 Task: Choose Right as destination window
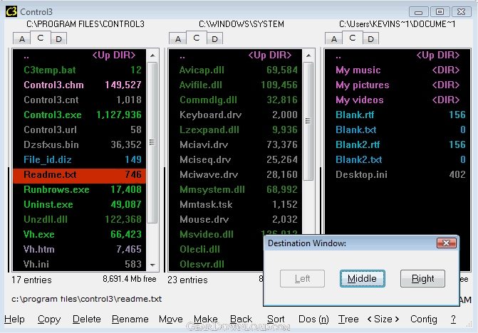pyautogui.click(x=422, y=278)
